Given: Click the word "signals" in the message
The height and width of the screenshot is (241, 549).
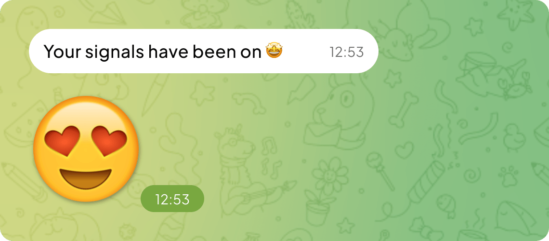Looking at the screenshot, I should (x=115, y=52).
